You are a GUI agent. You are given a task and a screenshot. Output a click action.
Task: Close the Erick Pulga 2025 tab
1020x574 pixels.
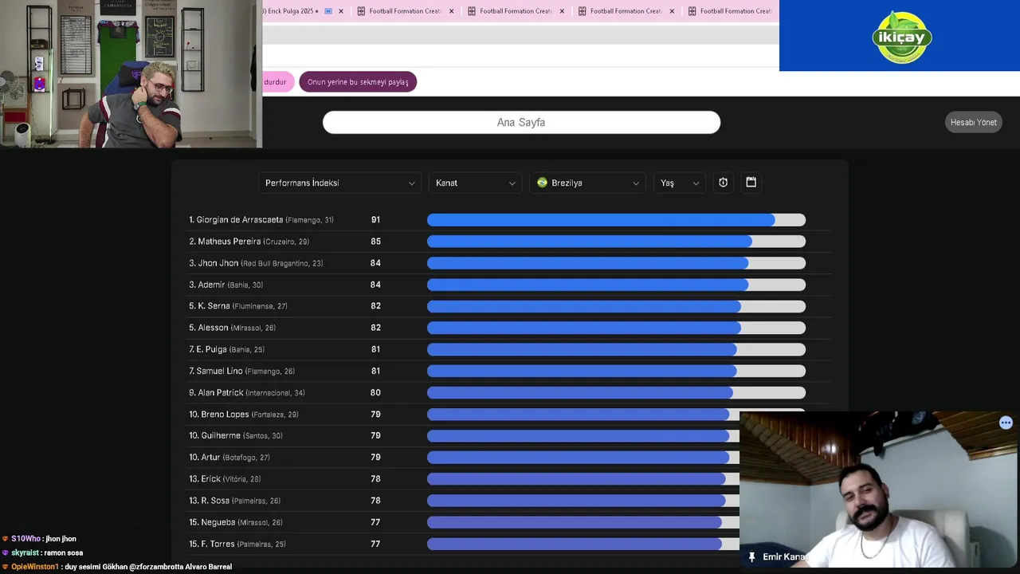pos(341,11)
